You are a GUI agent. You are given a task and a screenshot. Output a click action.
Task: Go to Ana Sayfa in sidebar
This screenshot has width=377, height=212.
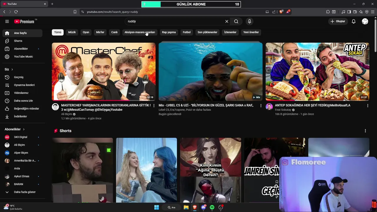pyautogui.click(x=22, y=33)
